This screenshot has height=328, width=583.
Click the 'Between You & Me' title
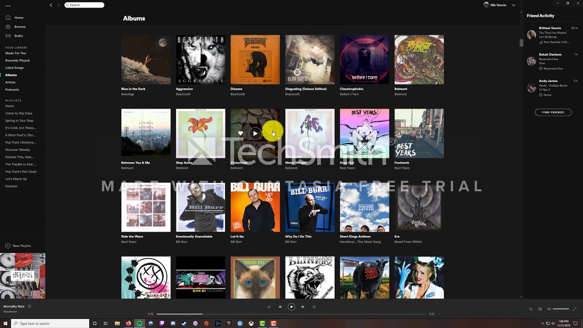(x=135, y=163)
